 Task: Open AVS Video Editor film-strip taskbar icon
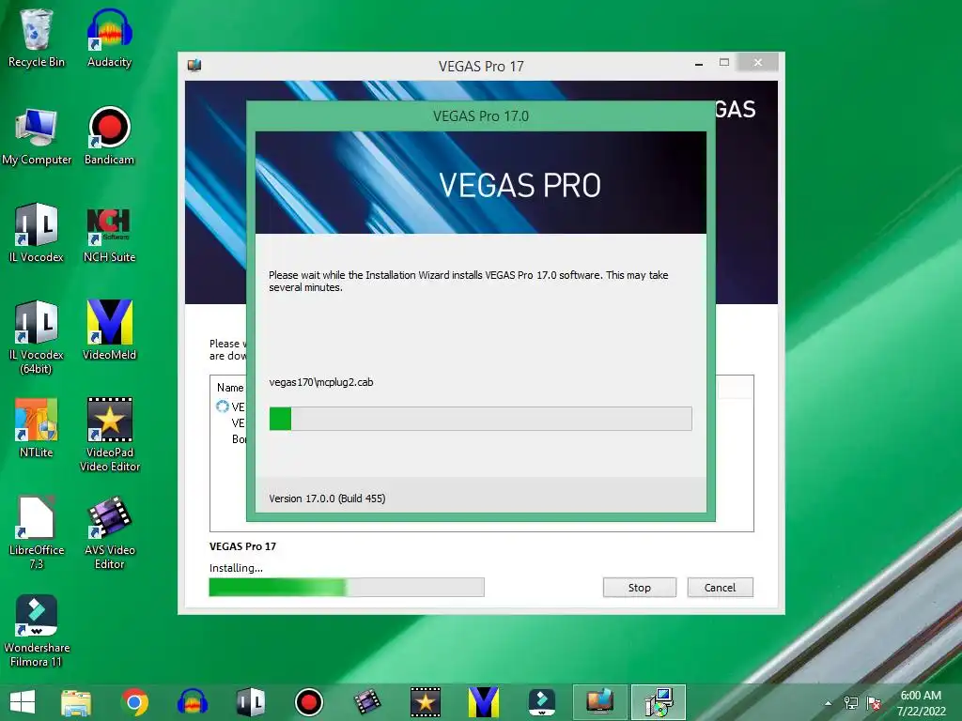pyautogui.click(x=367, y=702)
